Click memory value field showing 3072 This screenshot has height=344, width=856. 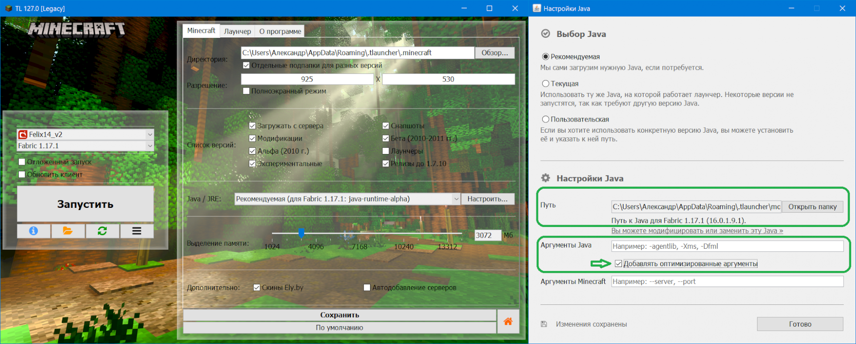[488, 235]
